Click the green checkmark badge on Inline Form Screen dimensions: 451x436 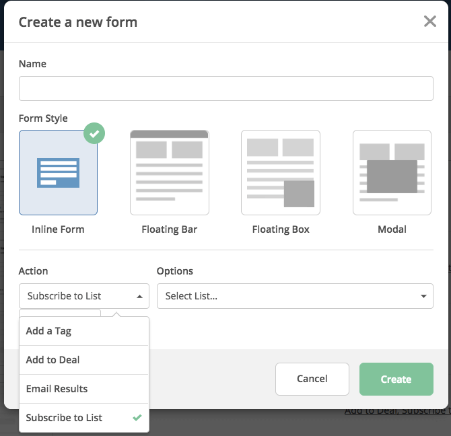click(94, 133)
